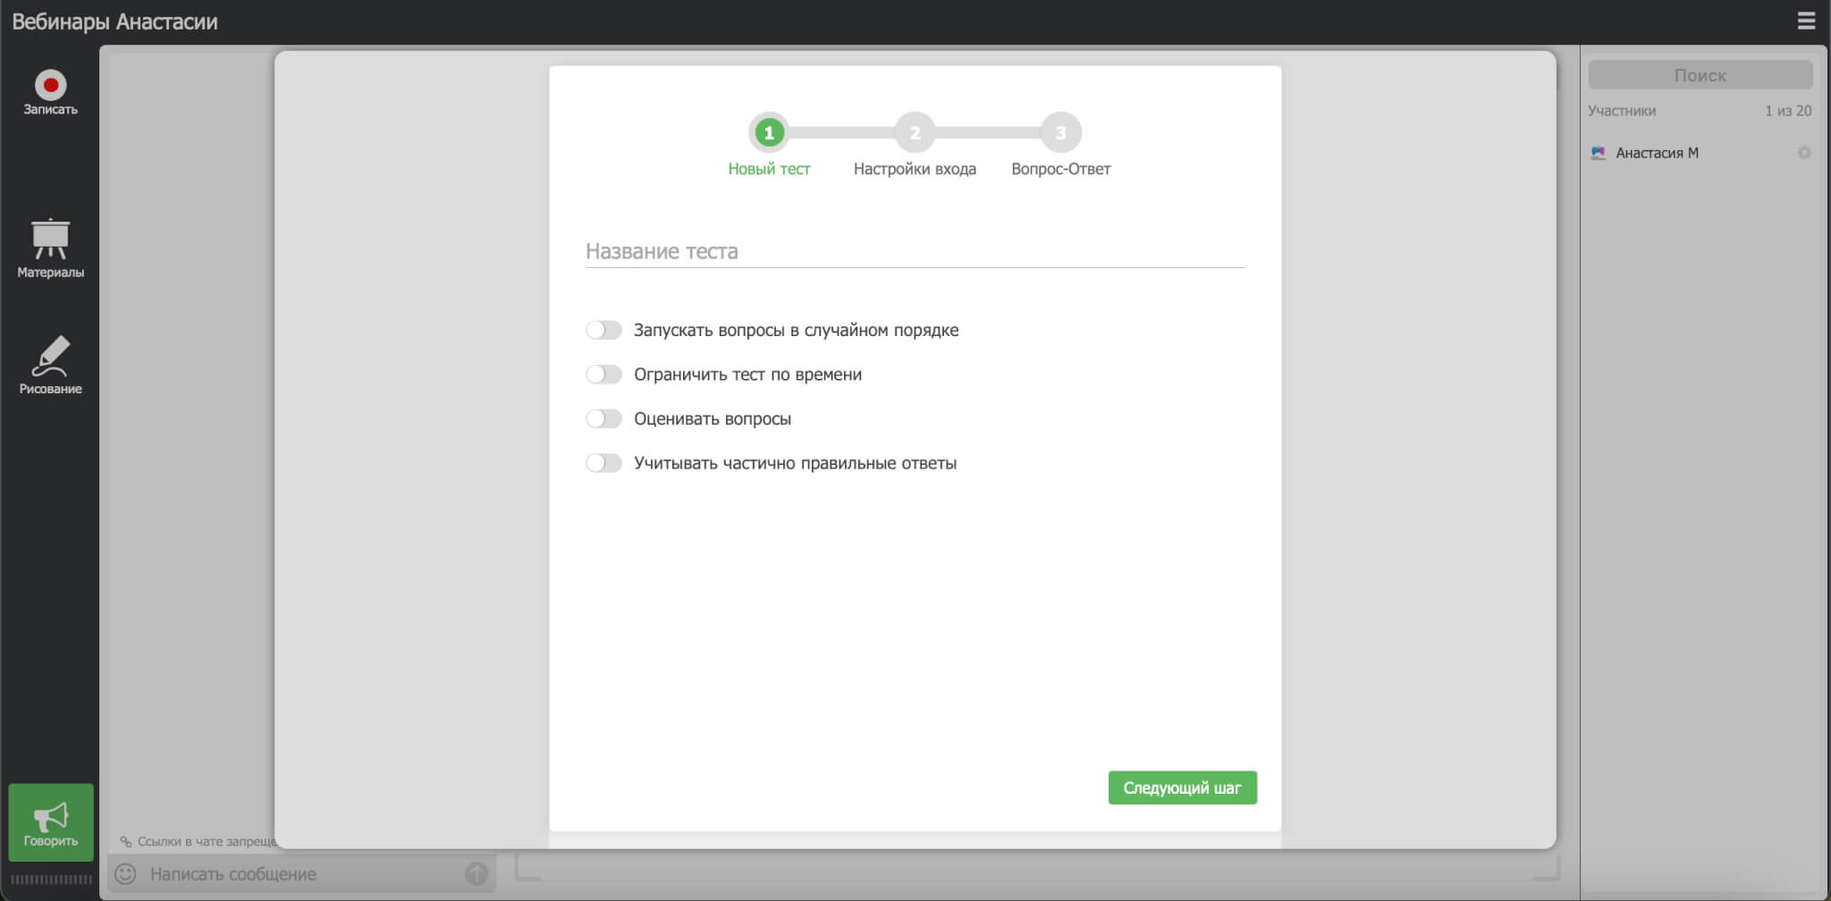The height and width of the screenshot is (901, 1831).
Task: Open settings gear for Анастасия М
Action: click(x=1804, y=153)
